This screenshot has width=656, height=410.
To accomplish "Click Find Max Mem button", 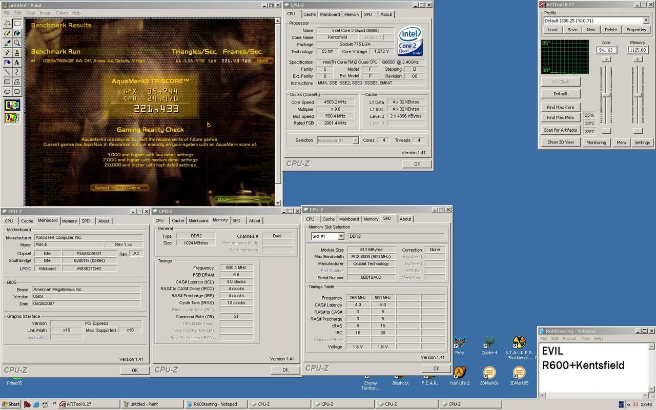I will point(561,117).
